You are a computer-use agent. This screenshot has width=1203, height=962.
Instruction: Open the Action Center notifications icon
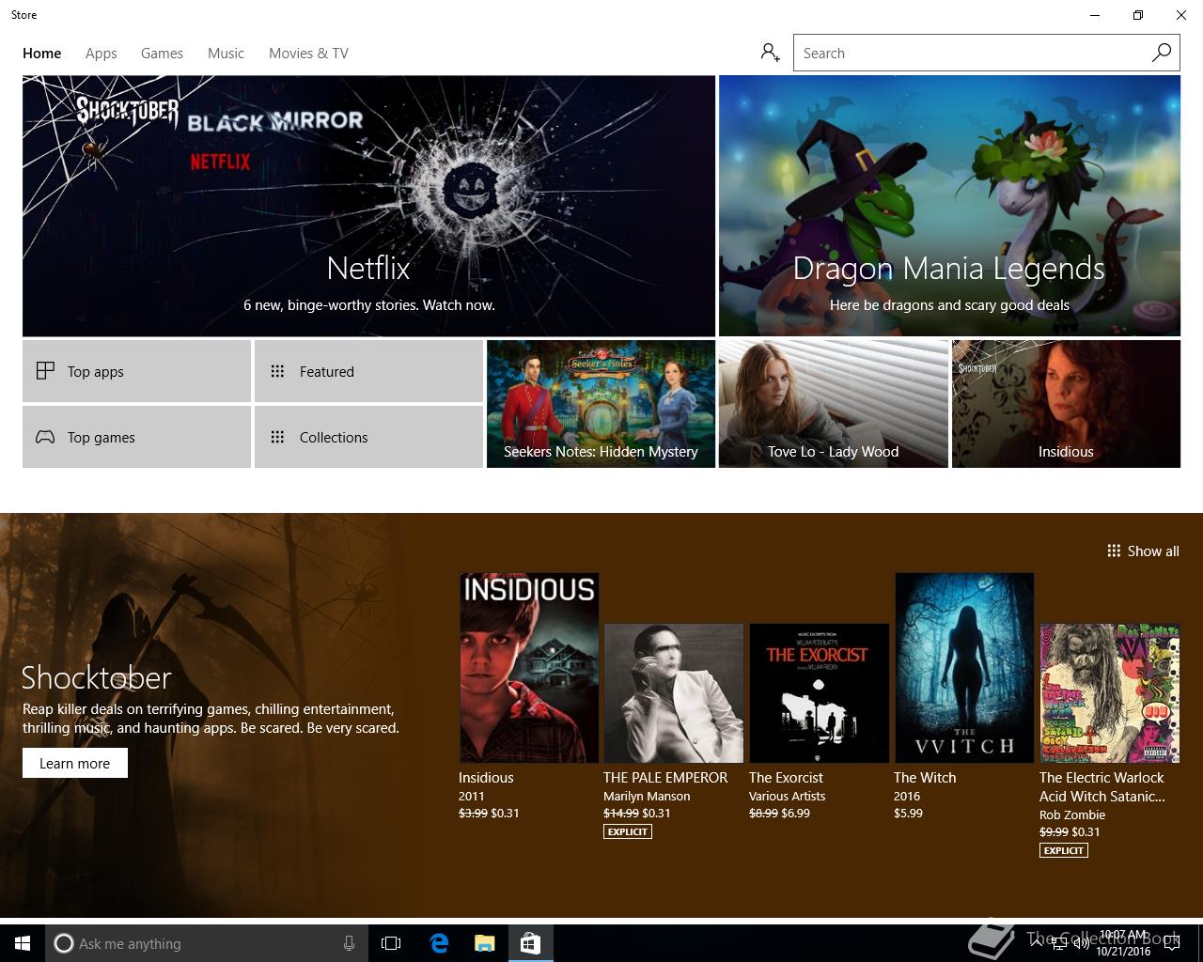pyautogui.click(x=1171, y=943)
